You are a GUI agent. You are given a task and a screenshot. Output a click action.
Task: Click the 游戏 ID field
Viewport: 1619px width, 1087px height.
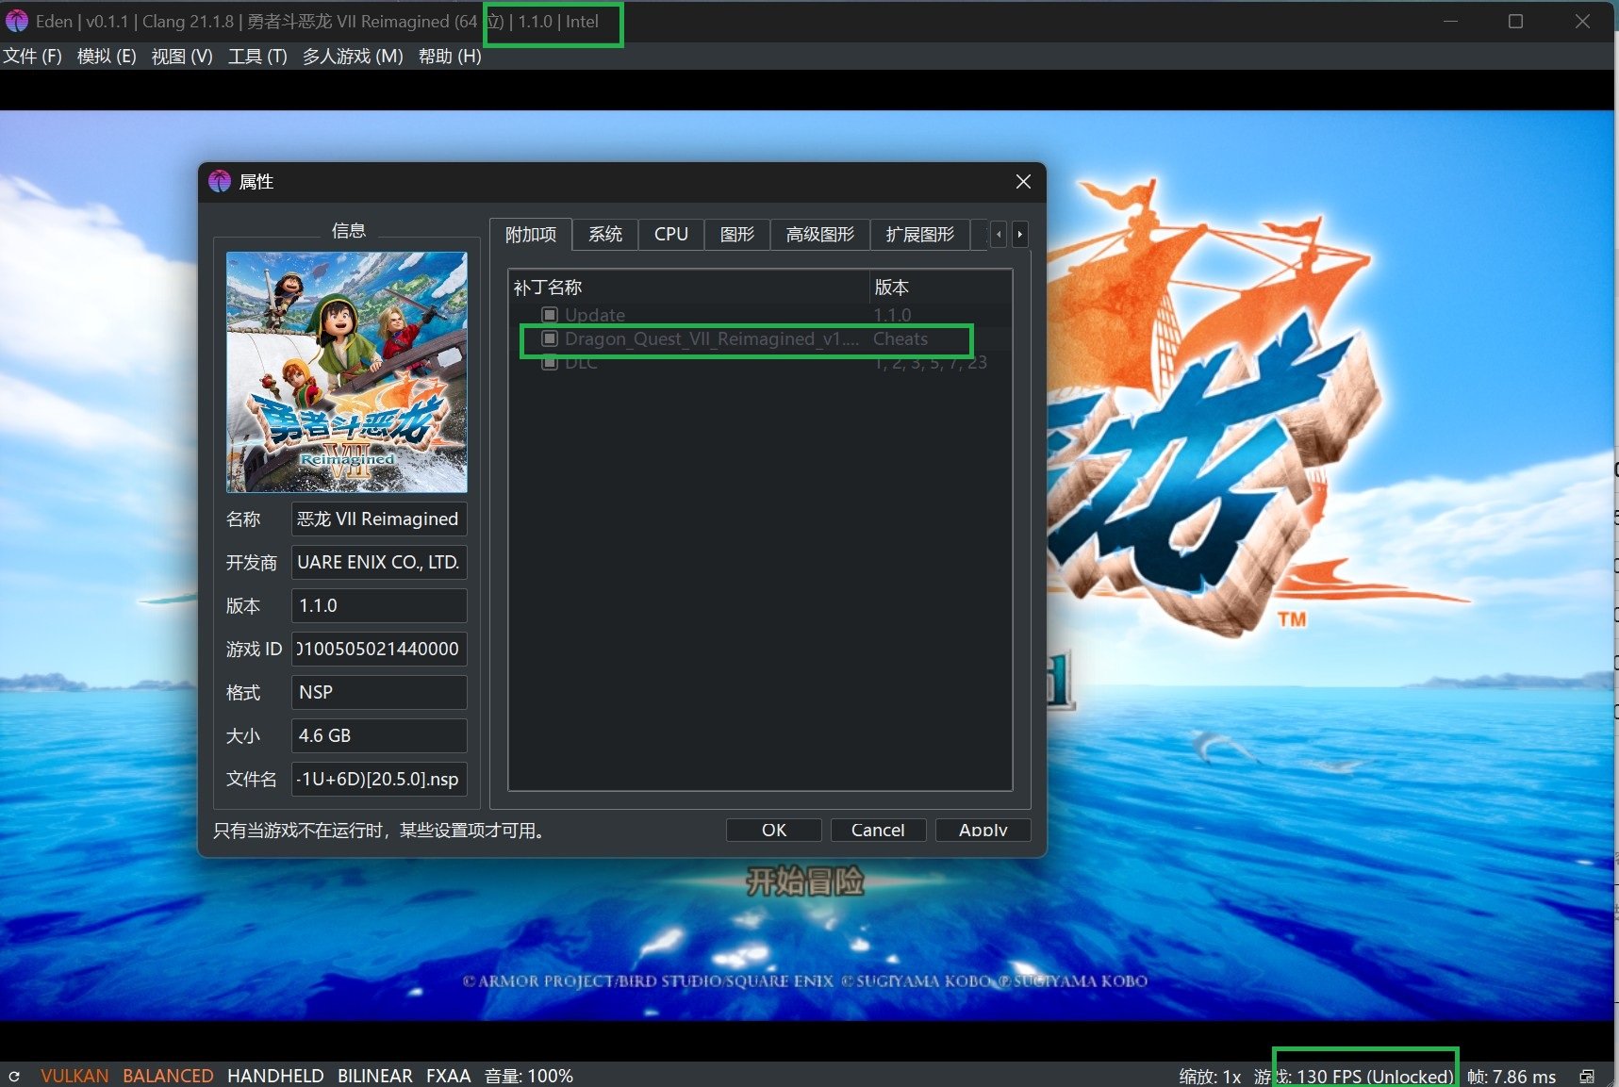click(379, 649)
